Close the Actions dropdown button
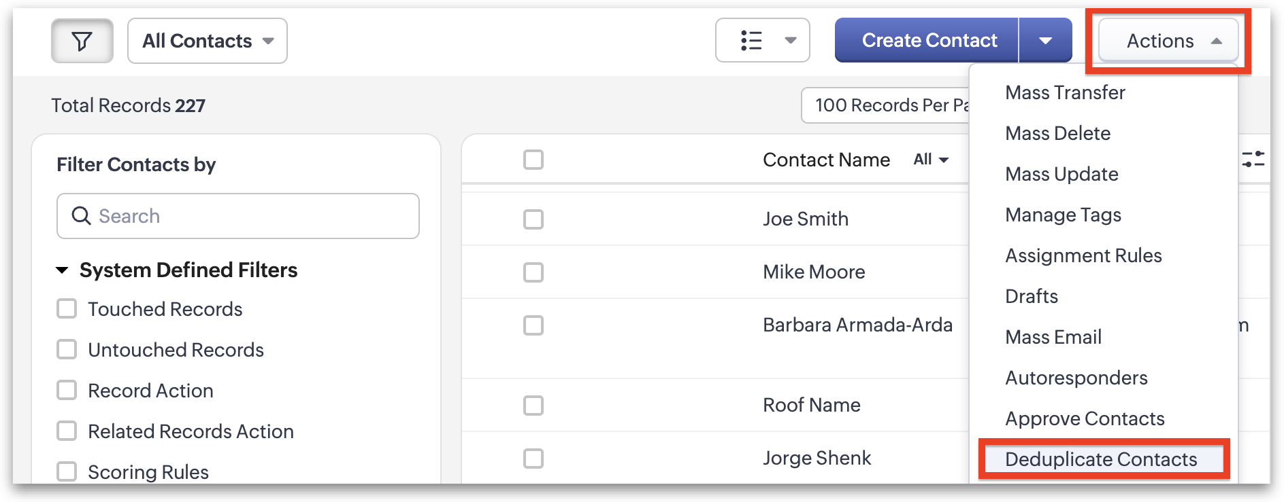1284x502 pixels. click(1168, 41)
